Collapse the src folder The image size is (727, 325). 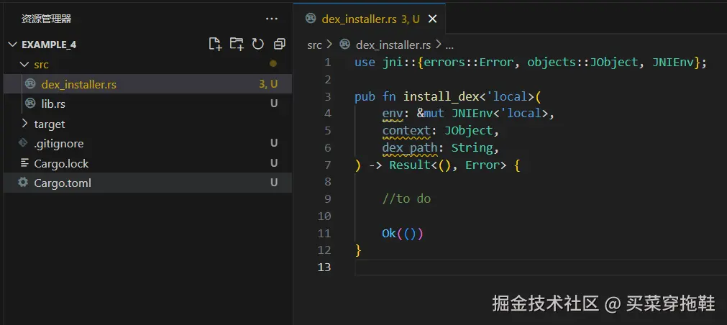point(25,65)
